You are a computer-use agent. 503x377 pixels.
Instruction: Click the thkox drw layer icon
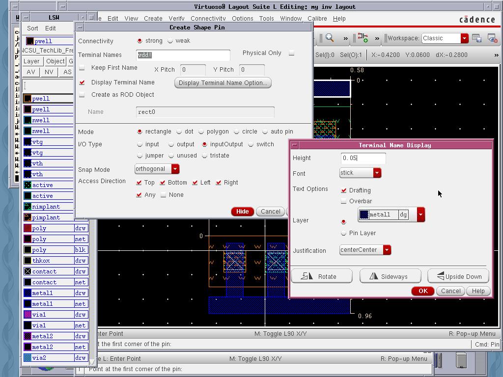[28, 261]
